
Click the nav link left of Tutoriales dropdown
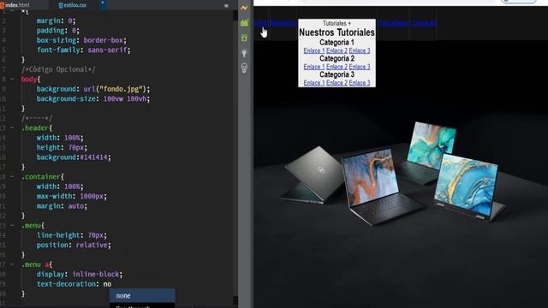[283, 23]
